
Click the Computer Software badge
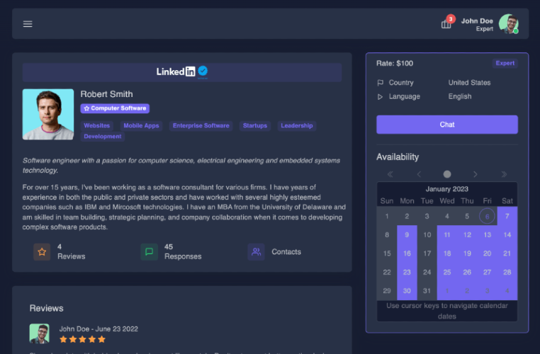pos(115,108)
